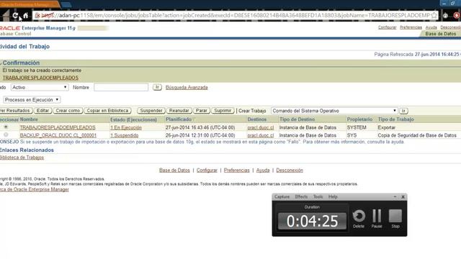461x259 pixels.
Task: Click the Ver Resultados button
Action: 15,111
